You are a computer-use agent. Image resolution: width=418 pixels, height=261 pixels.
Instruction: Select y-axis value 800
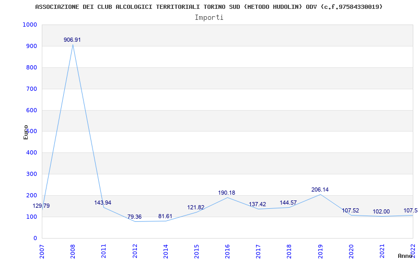[x=31, y=67]
